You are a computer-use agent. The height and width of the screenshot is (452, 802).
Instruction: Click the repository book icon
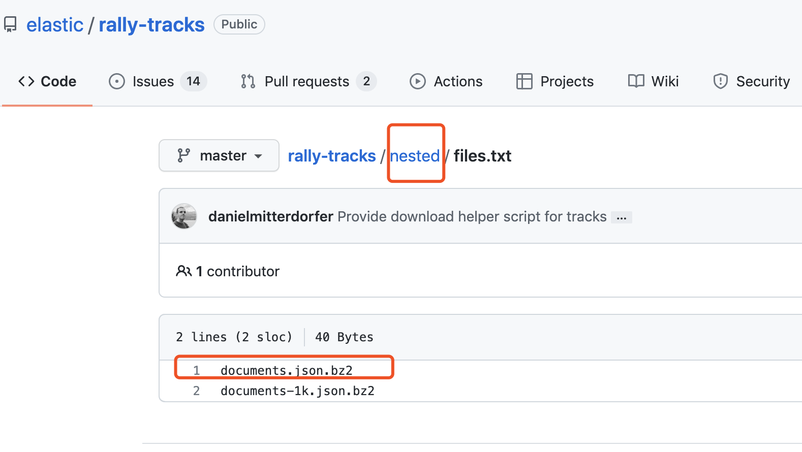[x=10, y=24]
